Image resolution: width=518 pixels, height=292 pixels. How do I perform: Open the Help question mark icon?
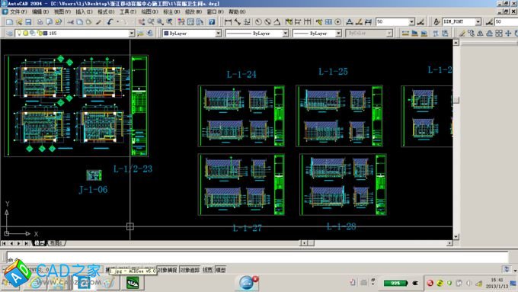click(x=212, y=22)
